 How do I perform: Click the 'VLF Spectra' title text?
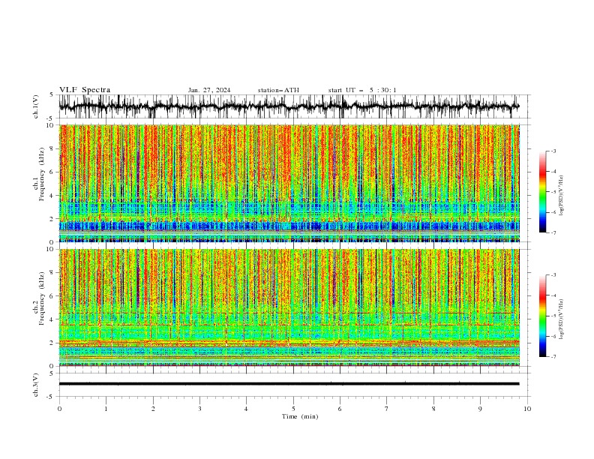pos(85,90)
